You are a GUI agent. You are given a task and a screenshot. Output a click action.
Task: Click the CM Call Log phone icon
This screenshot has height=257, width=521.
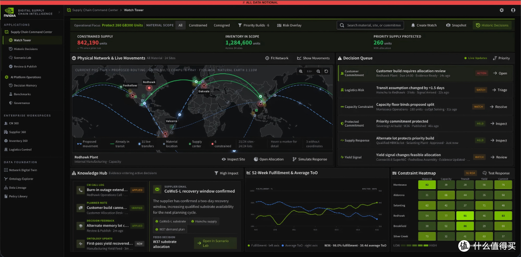click(80, 190)
